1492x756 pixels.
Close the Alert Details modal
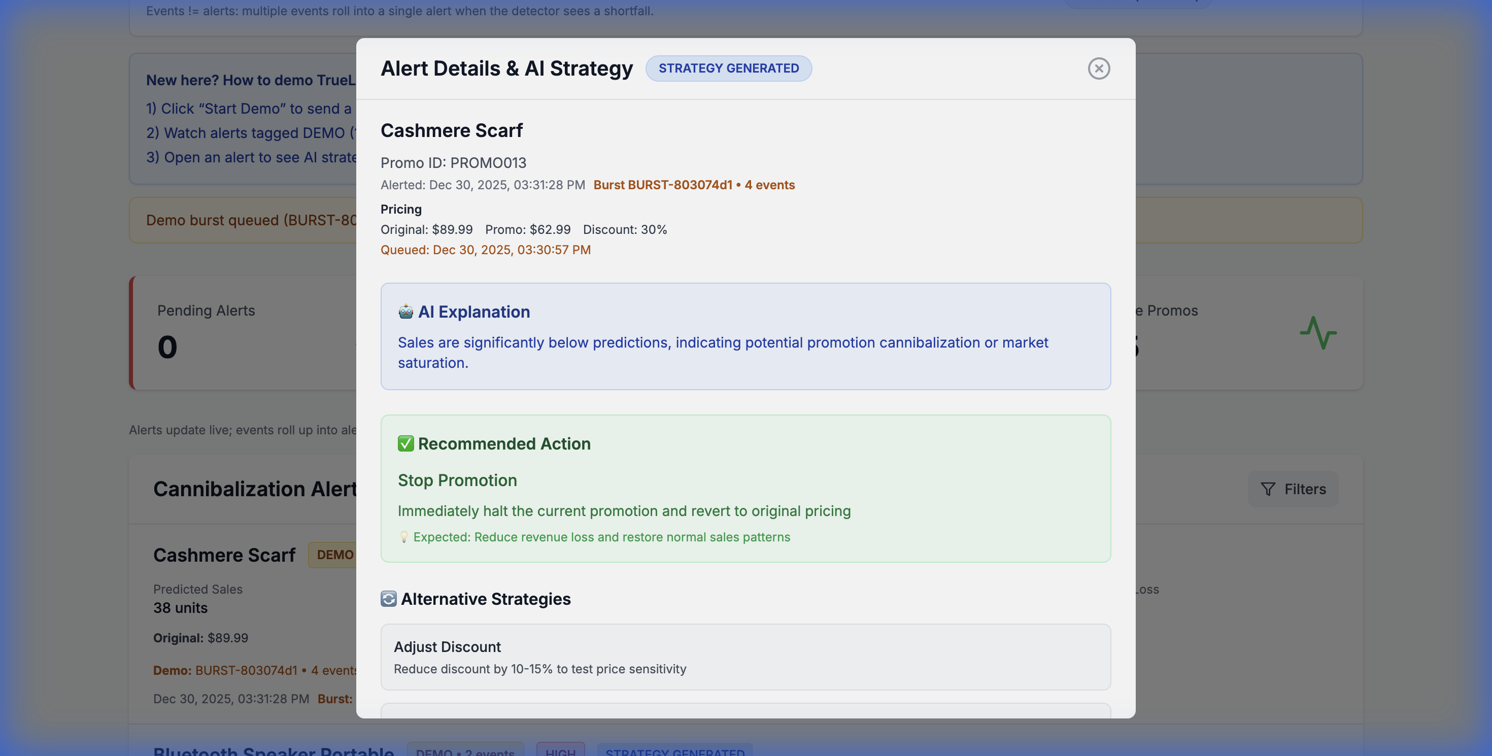pyautogui.click(x=1098, y=68)
